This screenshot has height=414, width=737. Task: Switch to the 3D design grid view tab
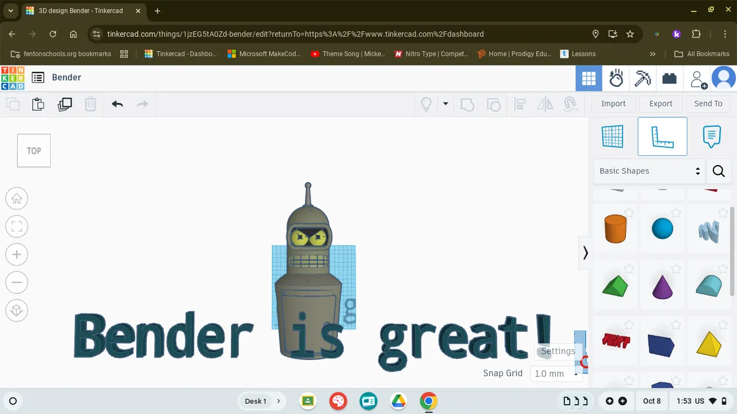pyautogui.click(x=588, y=78)
